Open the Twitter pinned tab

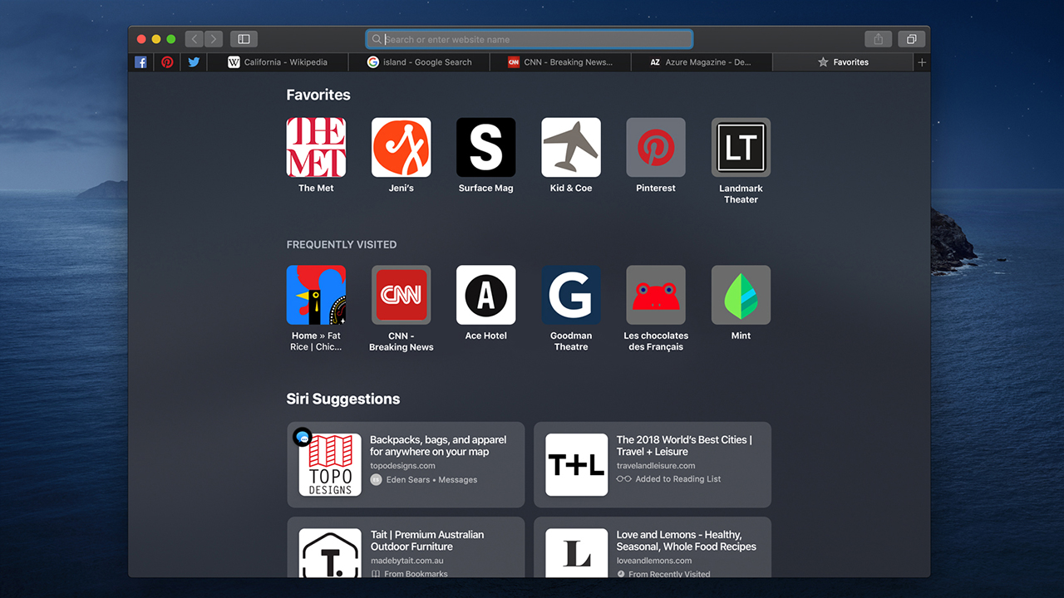[x=194, y=62]
